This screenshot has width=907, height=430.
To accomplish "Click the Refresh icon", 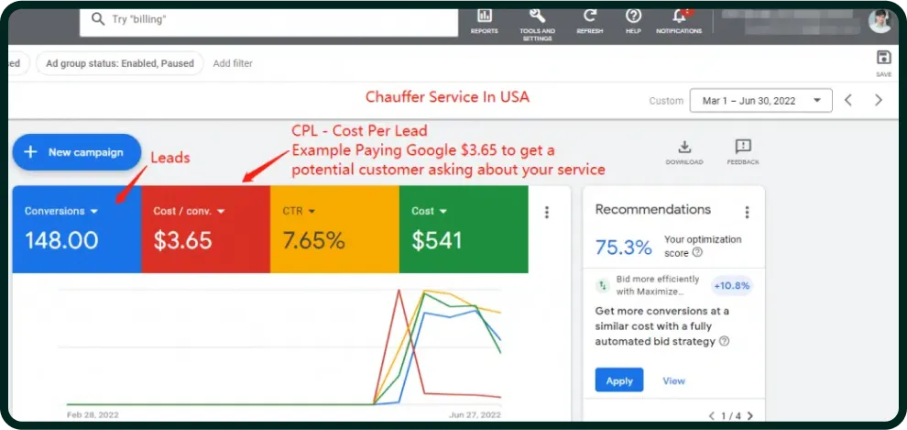I will [x=589, y=17].
